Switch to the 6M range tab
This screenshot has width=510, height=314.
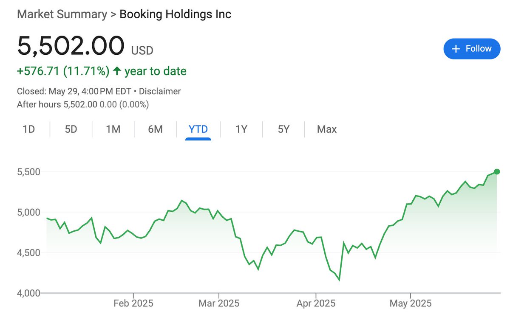coord(156,129)
